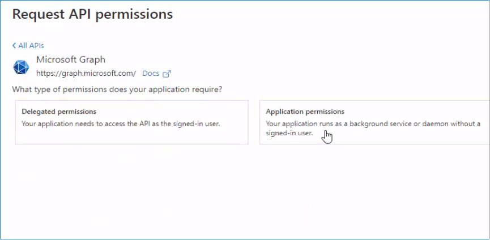Click the word 'Graph' in API title
This screenshot has width=490, height=240.
tap(93, 59)
